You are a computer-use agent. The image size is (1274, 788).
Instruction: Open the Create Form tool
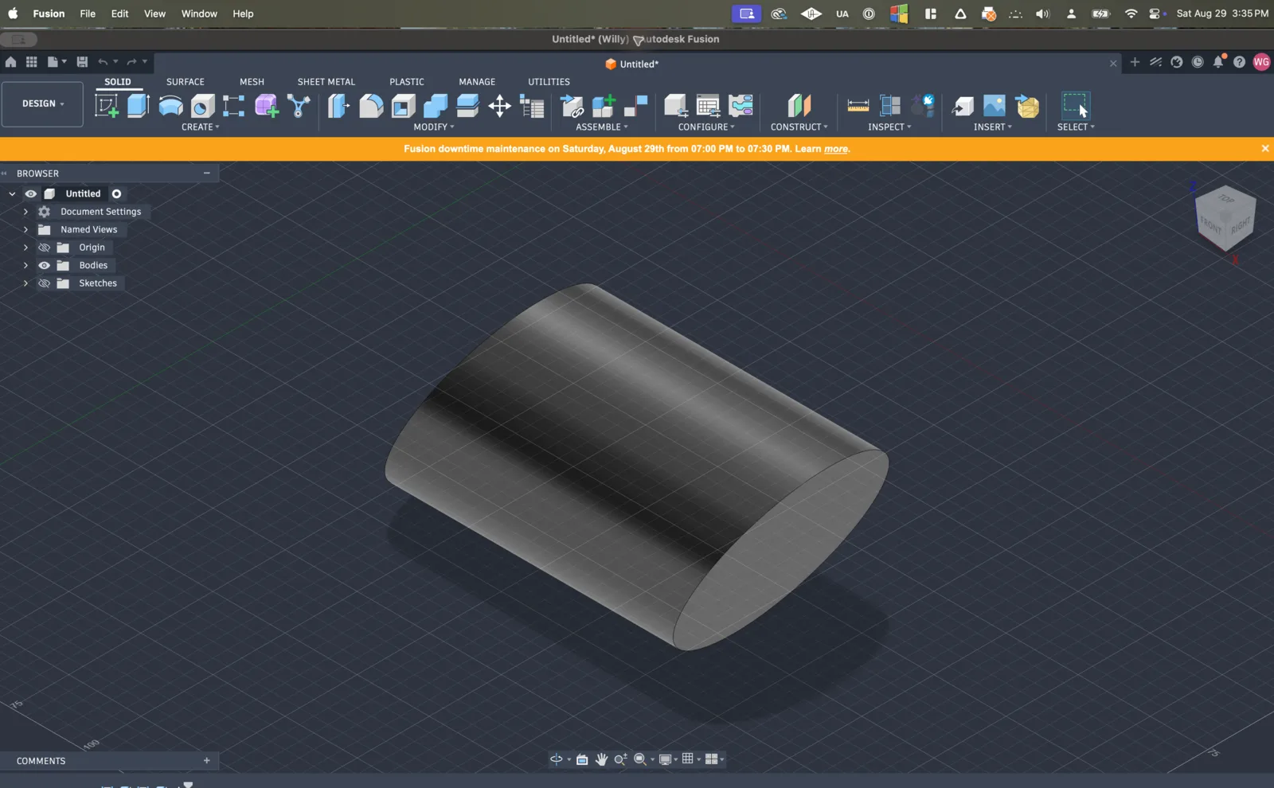tap(267, 105)
